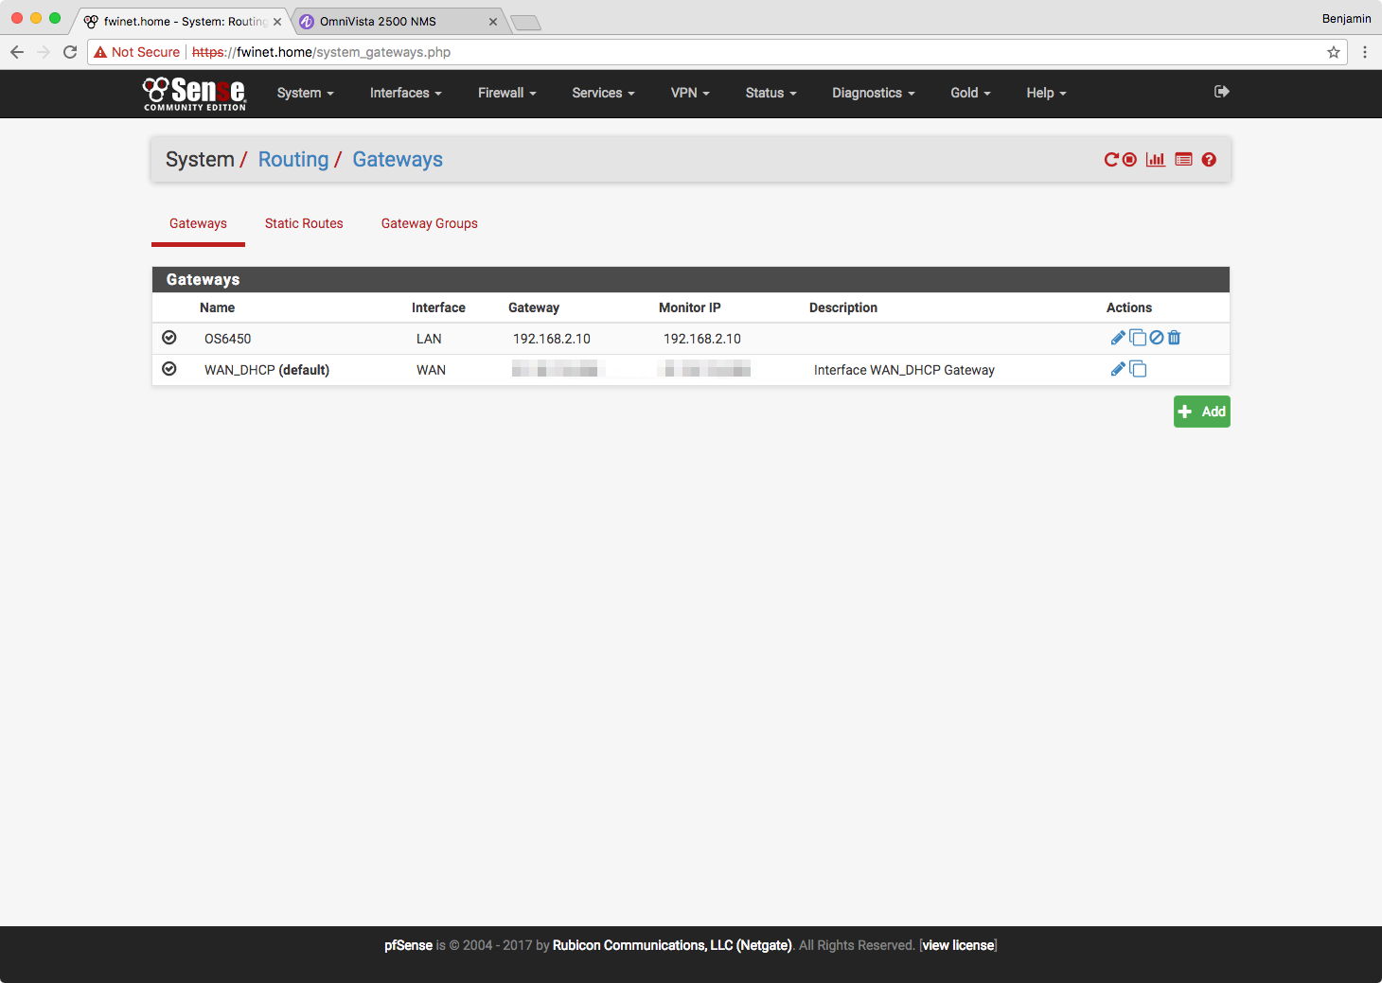Delete the OS6450 gateway with trash icon
Viewport: 1382px width, 983px height.
(1175, 338)
